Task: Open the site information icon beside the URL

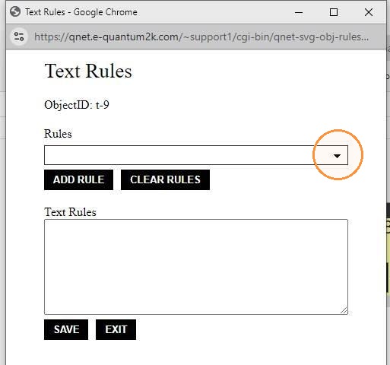Action: tap(19, 36)
